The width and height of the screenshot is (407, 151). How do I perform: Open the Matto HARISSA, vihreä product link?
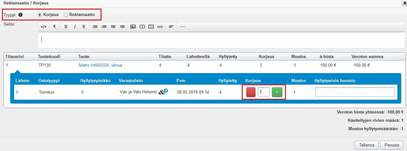[100, 65]
